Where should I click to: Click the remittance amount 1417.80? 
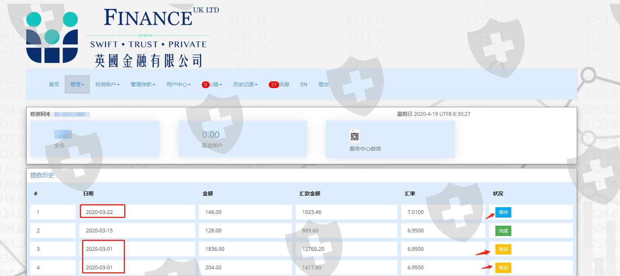coord(312,267)
